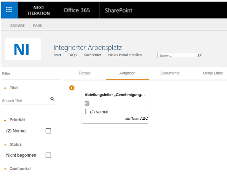227x180 pixels.
Task: Tick the (2) Normal priority checkbox
Action: (48, 131)
